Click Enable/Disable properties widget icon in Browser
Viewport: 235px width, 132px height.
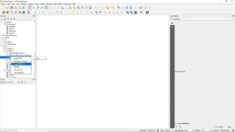click(x=14, y=19)
